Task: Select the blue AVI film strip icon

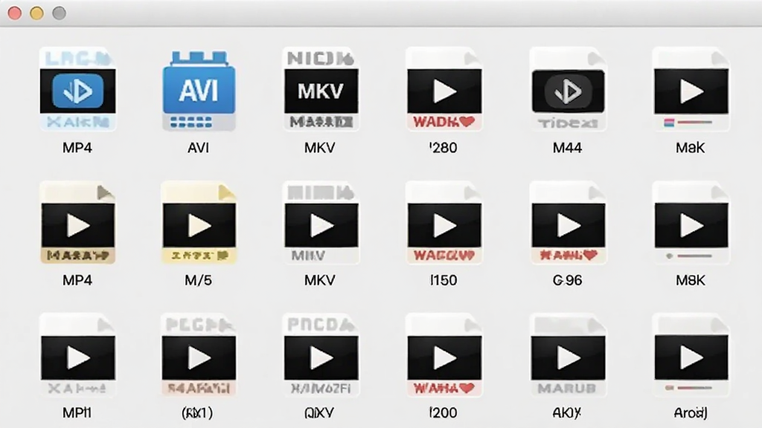Action: point(199,91)
